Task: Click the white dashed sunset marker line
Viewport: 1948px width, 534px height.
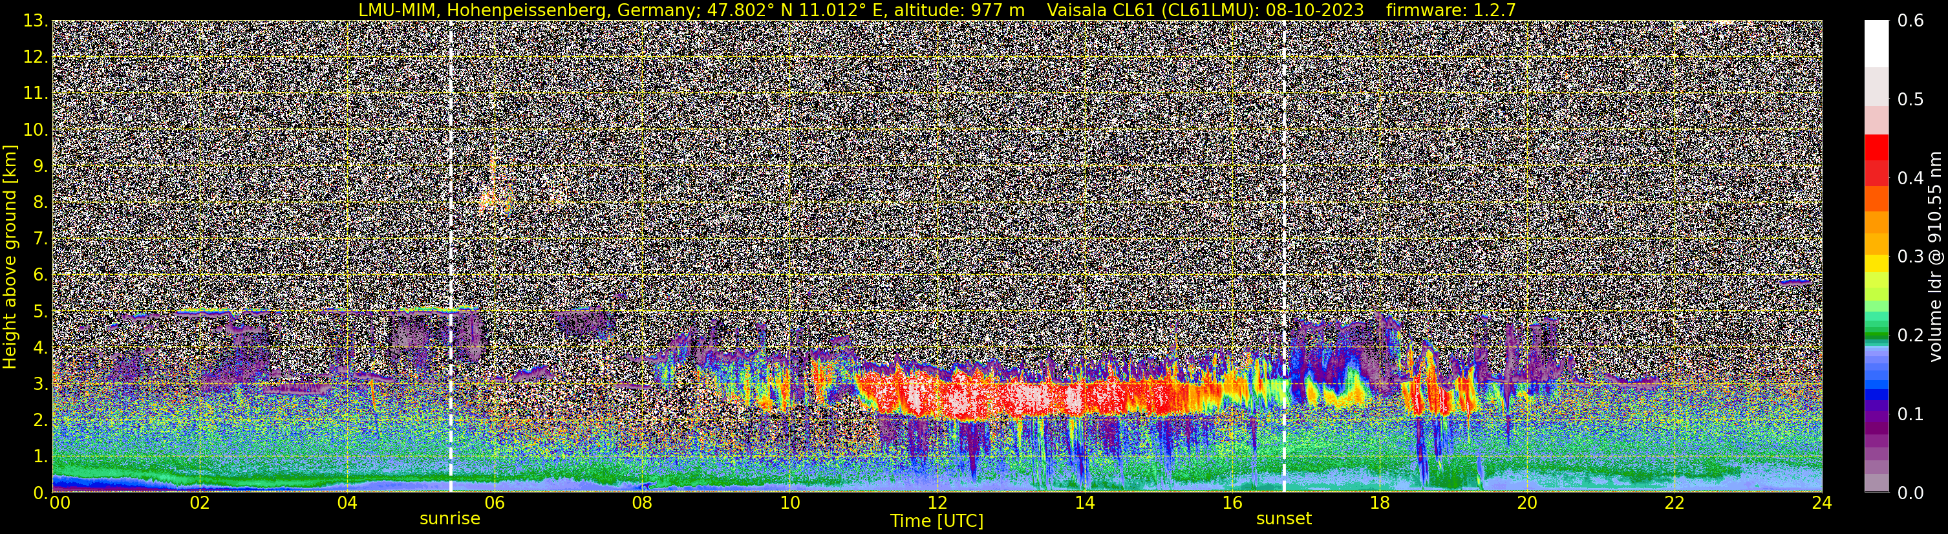Action: [x=1284, y=257]
